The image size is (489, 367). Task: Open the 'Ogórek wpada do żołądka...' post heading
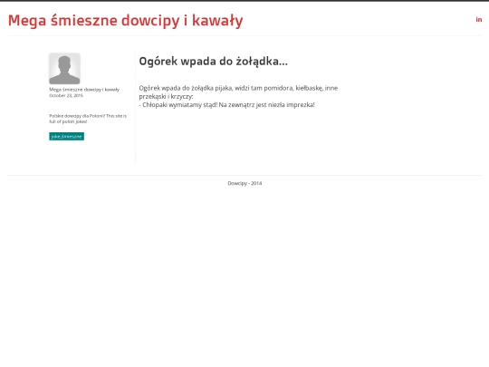214,62
